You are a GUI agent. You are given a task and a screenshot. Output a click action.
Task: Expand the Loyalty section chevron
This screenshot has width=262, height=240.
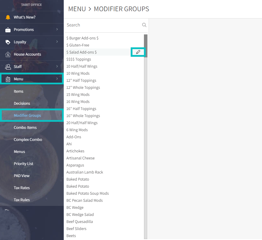[x=57, y=42]
